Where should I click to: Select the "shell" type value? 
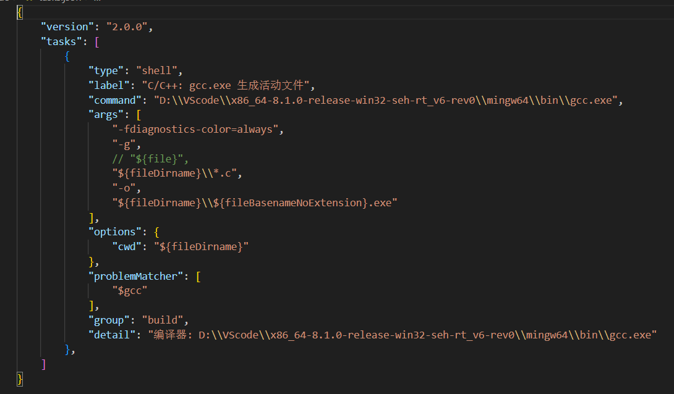coord(157,71)
